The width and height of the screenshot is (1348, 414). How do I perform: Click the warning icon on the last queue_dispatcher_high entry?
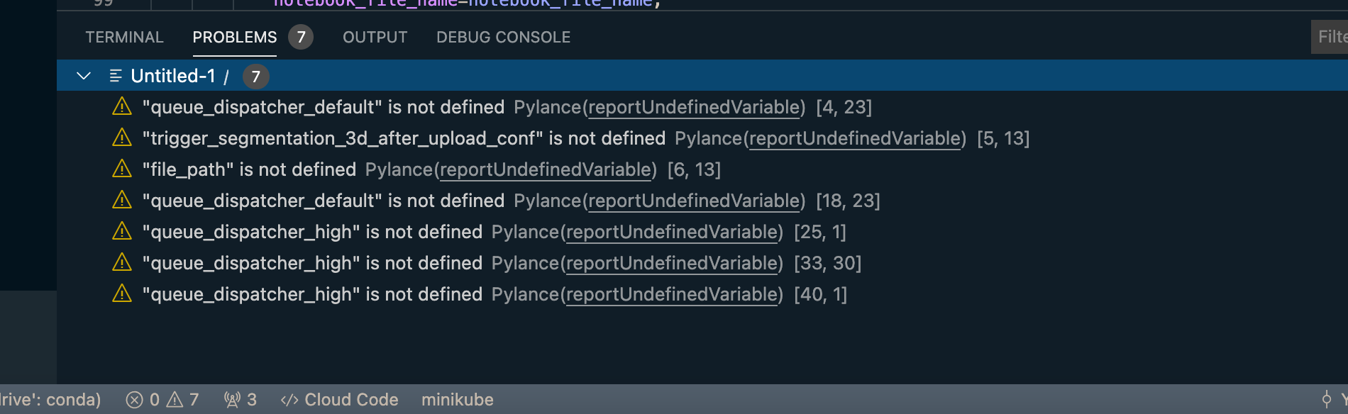click(123, 294)
